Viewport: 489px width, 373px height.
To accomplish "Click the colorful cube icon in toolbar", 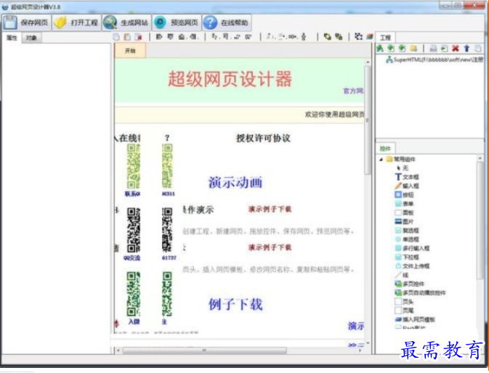I will coord(370,37).
